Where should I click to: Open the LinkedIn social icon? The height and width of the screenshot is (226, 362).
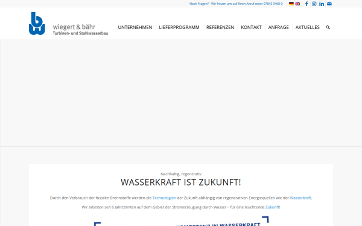322,4
